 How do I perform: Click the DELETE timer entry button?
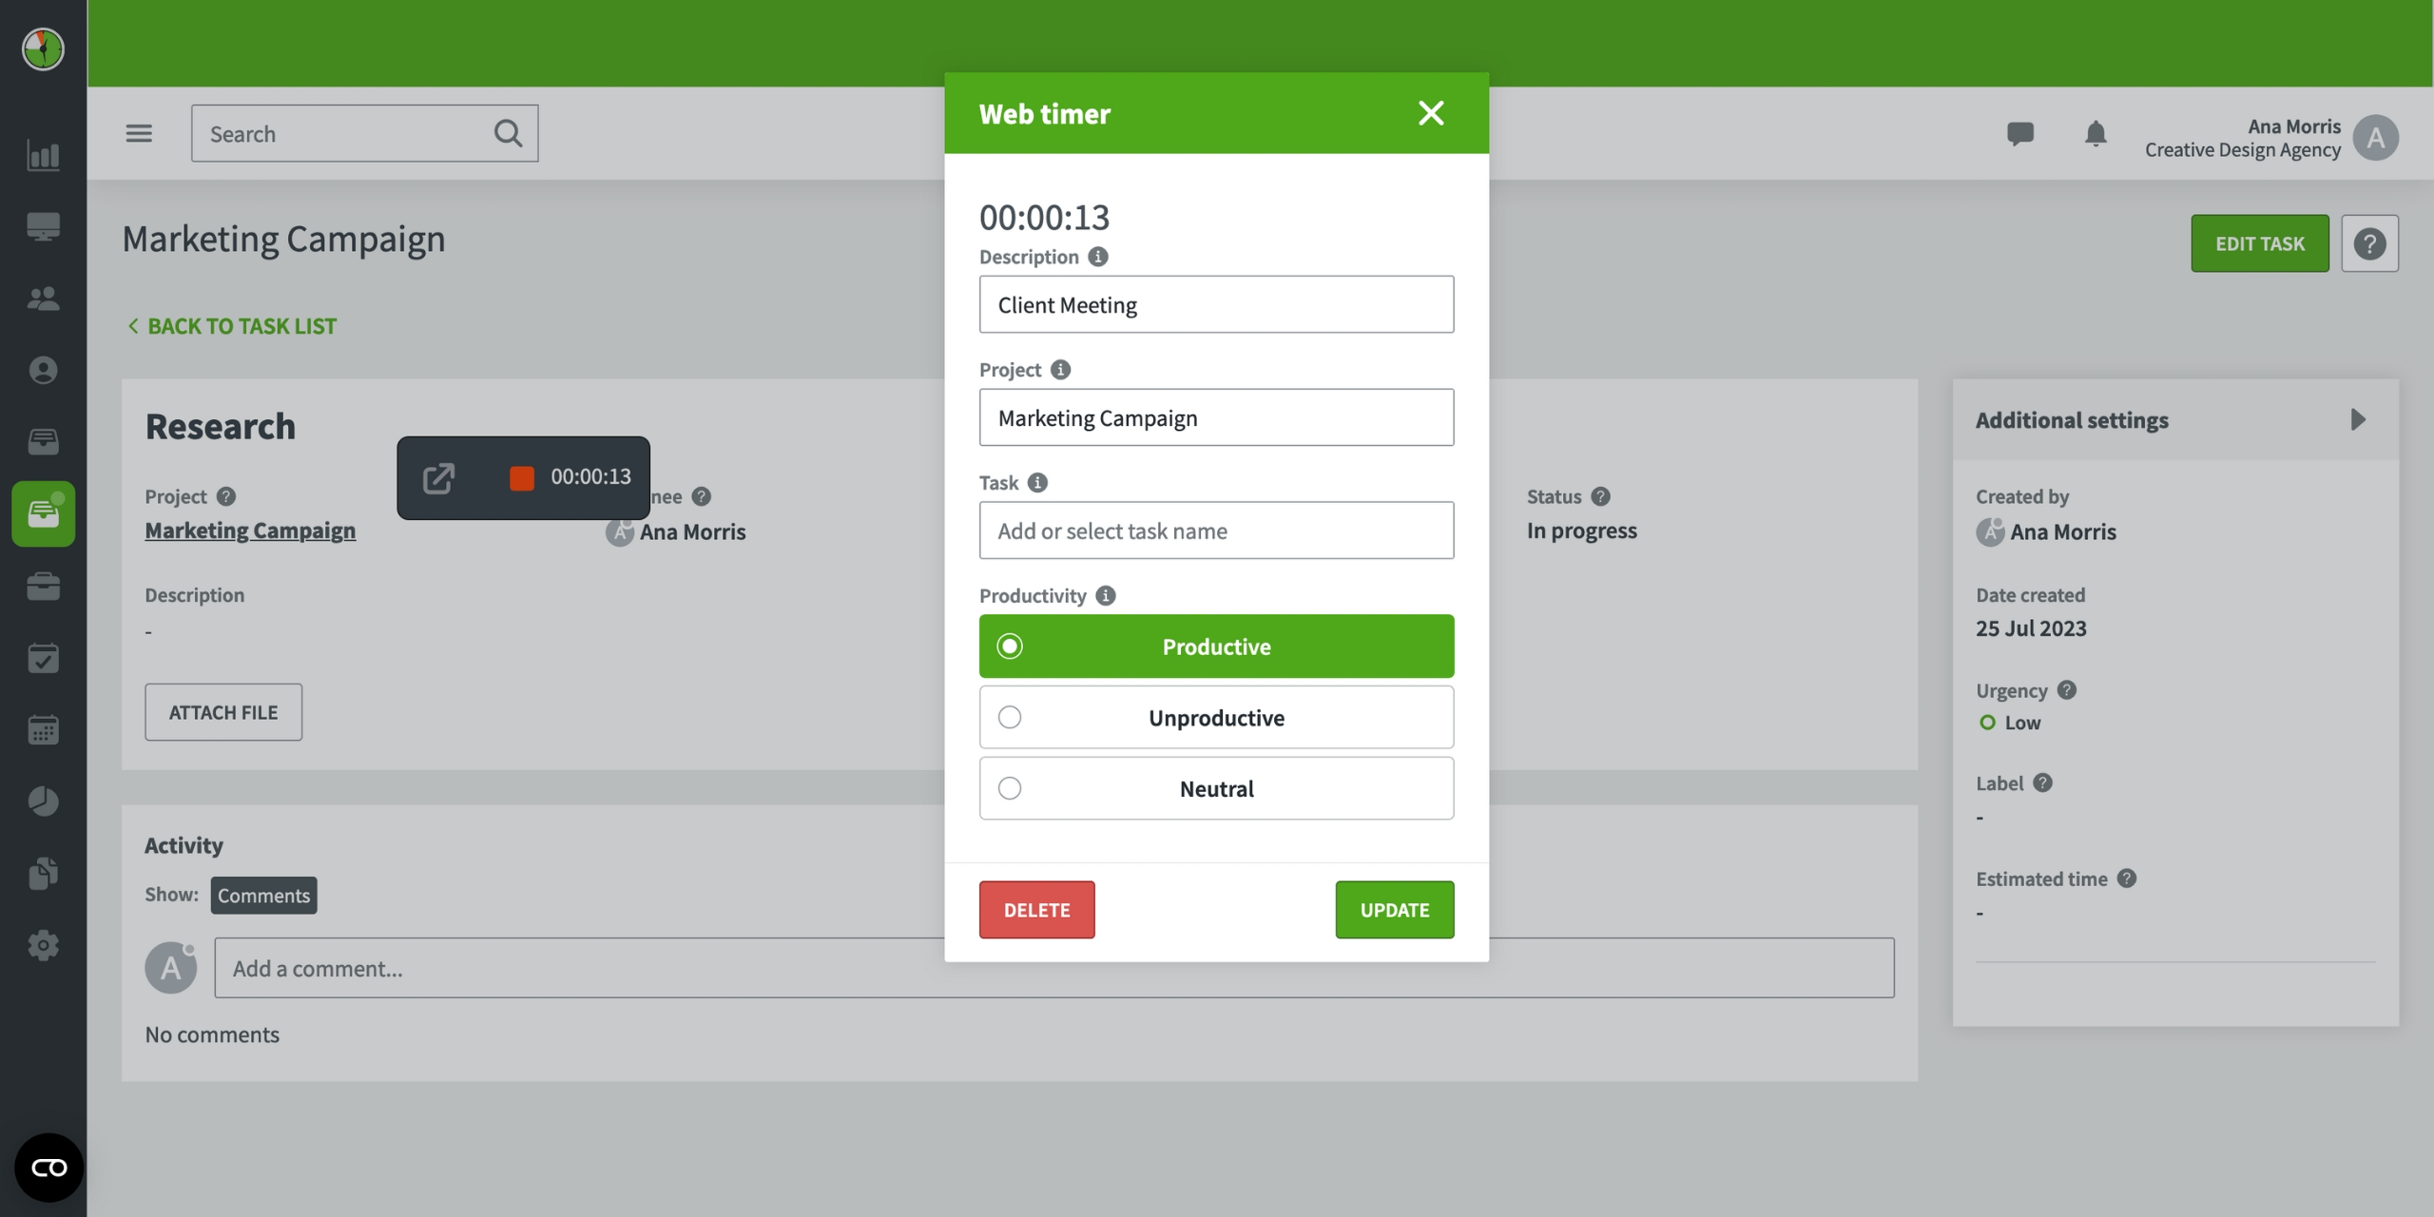1035,908
